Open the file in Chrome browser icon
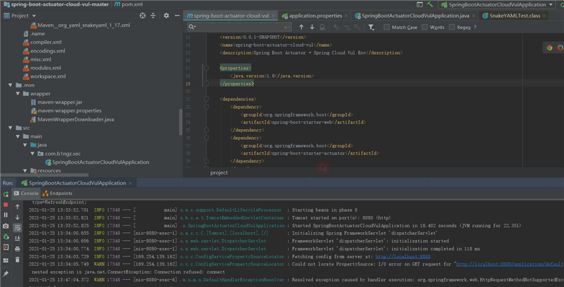 tap(549, 48)
